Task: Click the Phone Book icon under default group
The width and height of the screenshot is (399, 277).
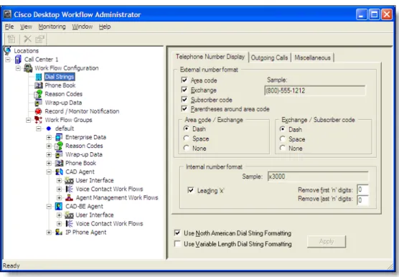Action: click(59, 163)
